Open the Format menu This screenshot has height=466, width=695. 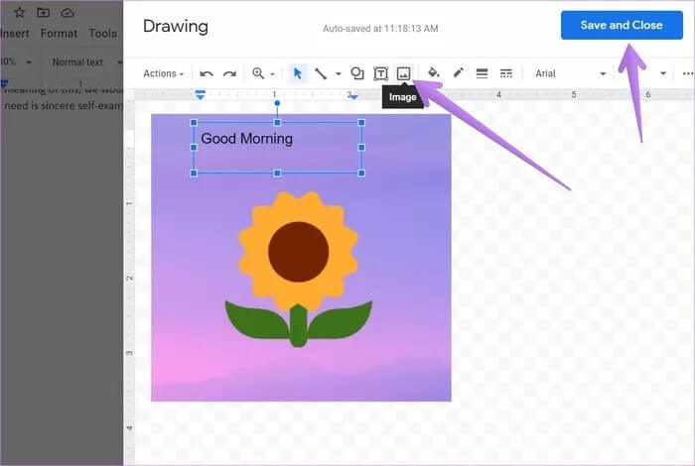tap(59, 33)
